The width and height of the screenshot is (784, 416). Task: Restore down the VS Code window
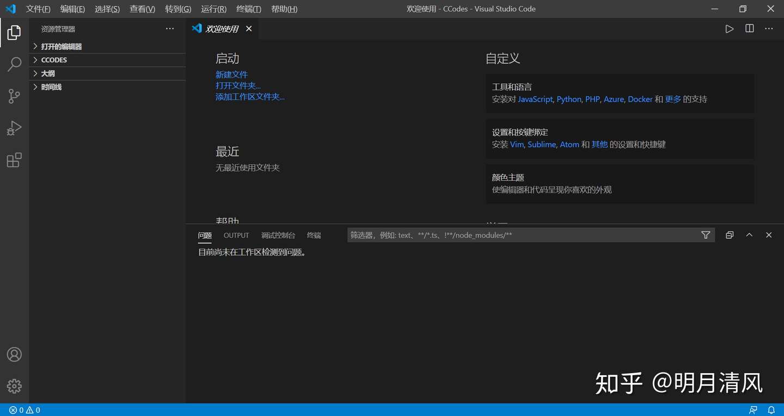tap(743, 9)
